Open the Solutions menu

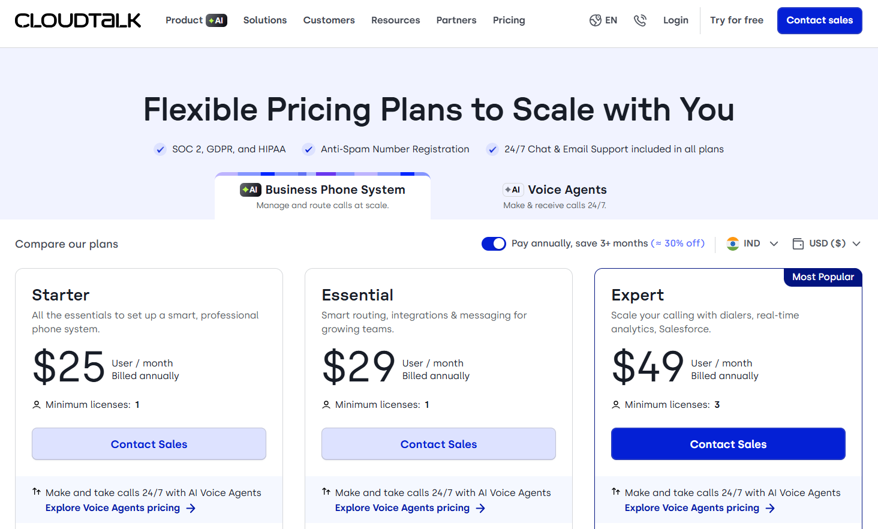pyautogui.click(x=265, y=20)
